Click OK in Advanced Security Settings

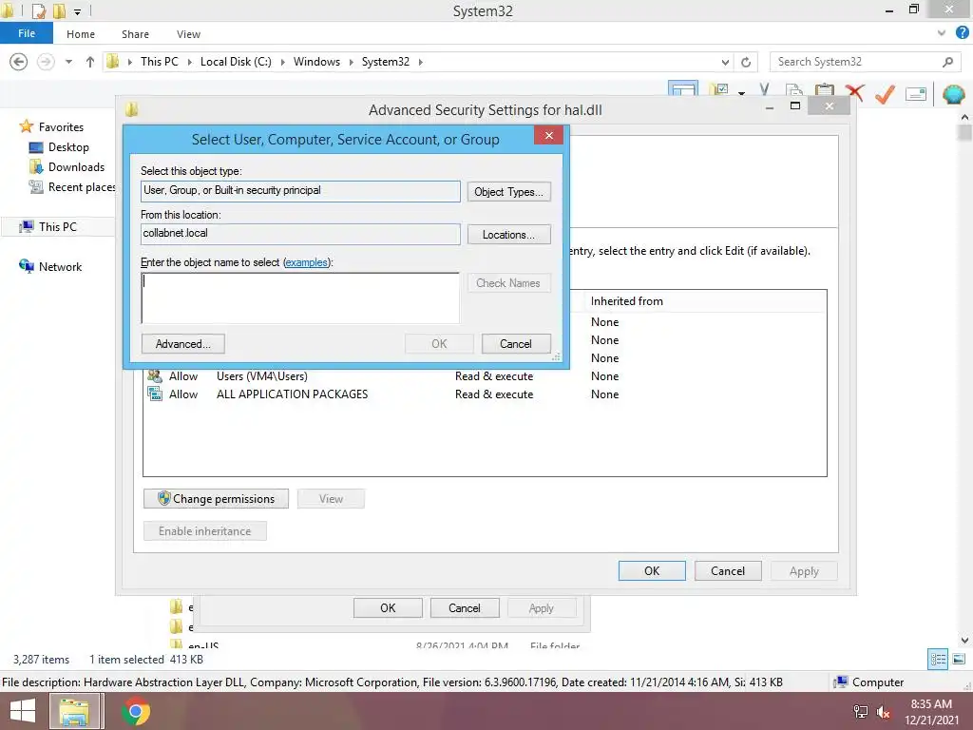pos(652,570)
